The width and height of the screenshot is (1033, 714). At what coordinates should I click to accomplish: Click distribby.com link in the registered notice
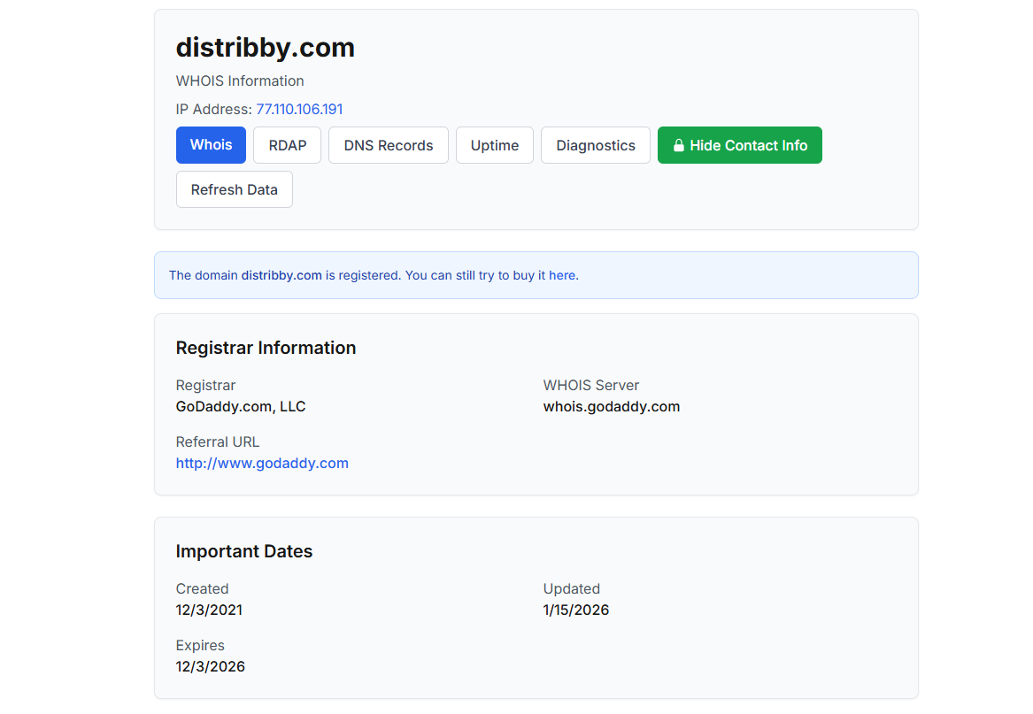(281, 275)
